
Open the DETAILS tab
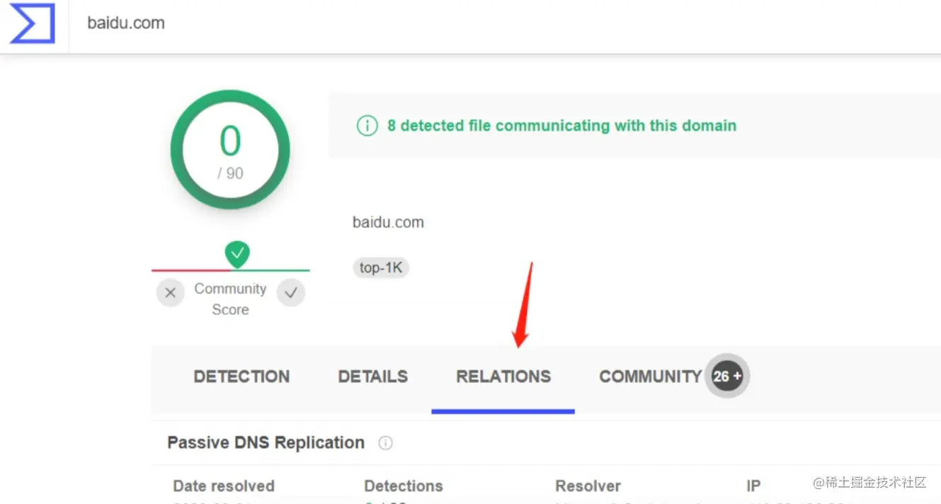pyautogui.click(x=373, y=377)
